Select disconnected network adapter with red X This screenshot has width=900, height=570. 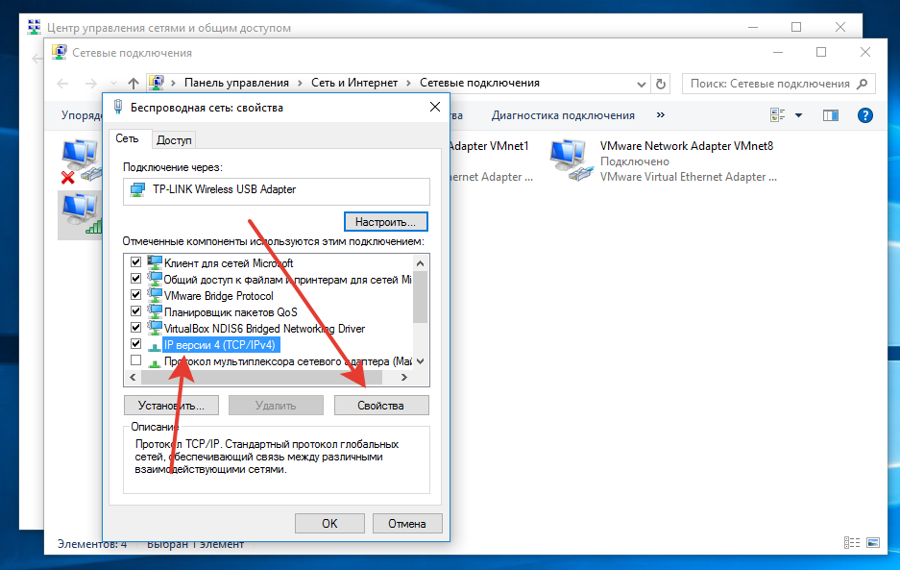81,161
